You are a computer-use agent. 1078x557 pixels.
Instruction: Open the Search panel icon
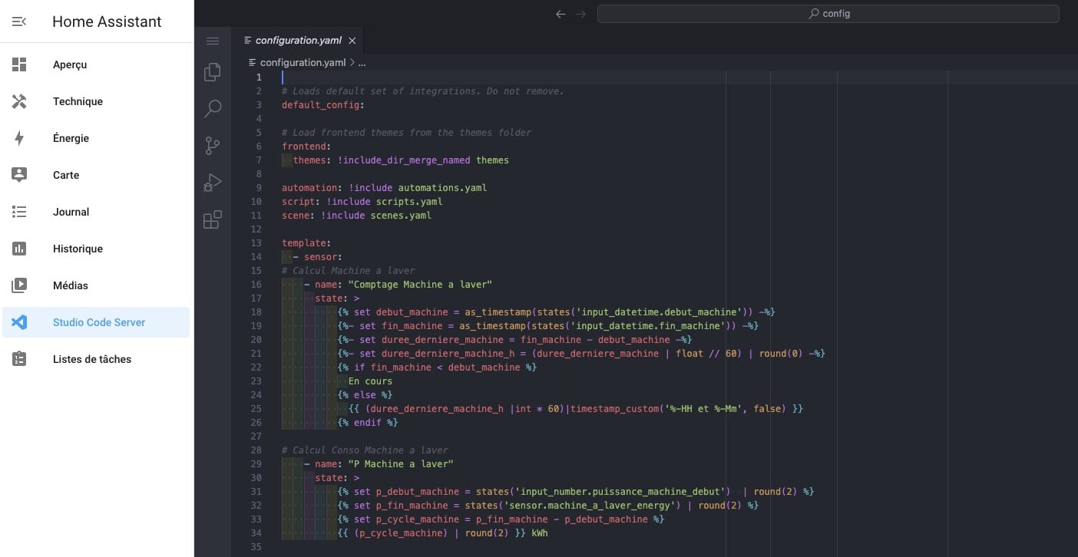(x=213, y=109)
